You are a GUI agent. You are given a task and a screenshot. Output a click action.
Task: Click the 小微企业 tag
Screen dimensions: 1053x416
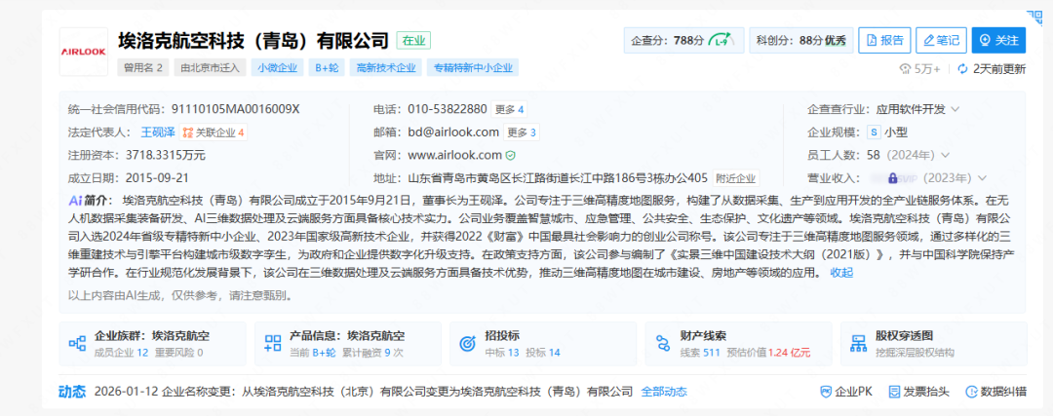click(277, 68)
